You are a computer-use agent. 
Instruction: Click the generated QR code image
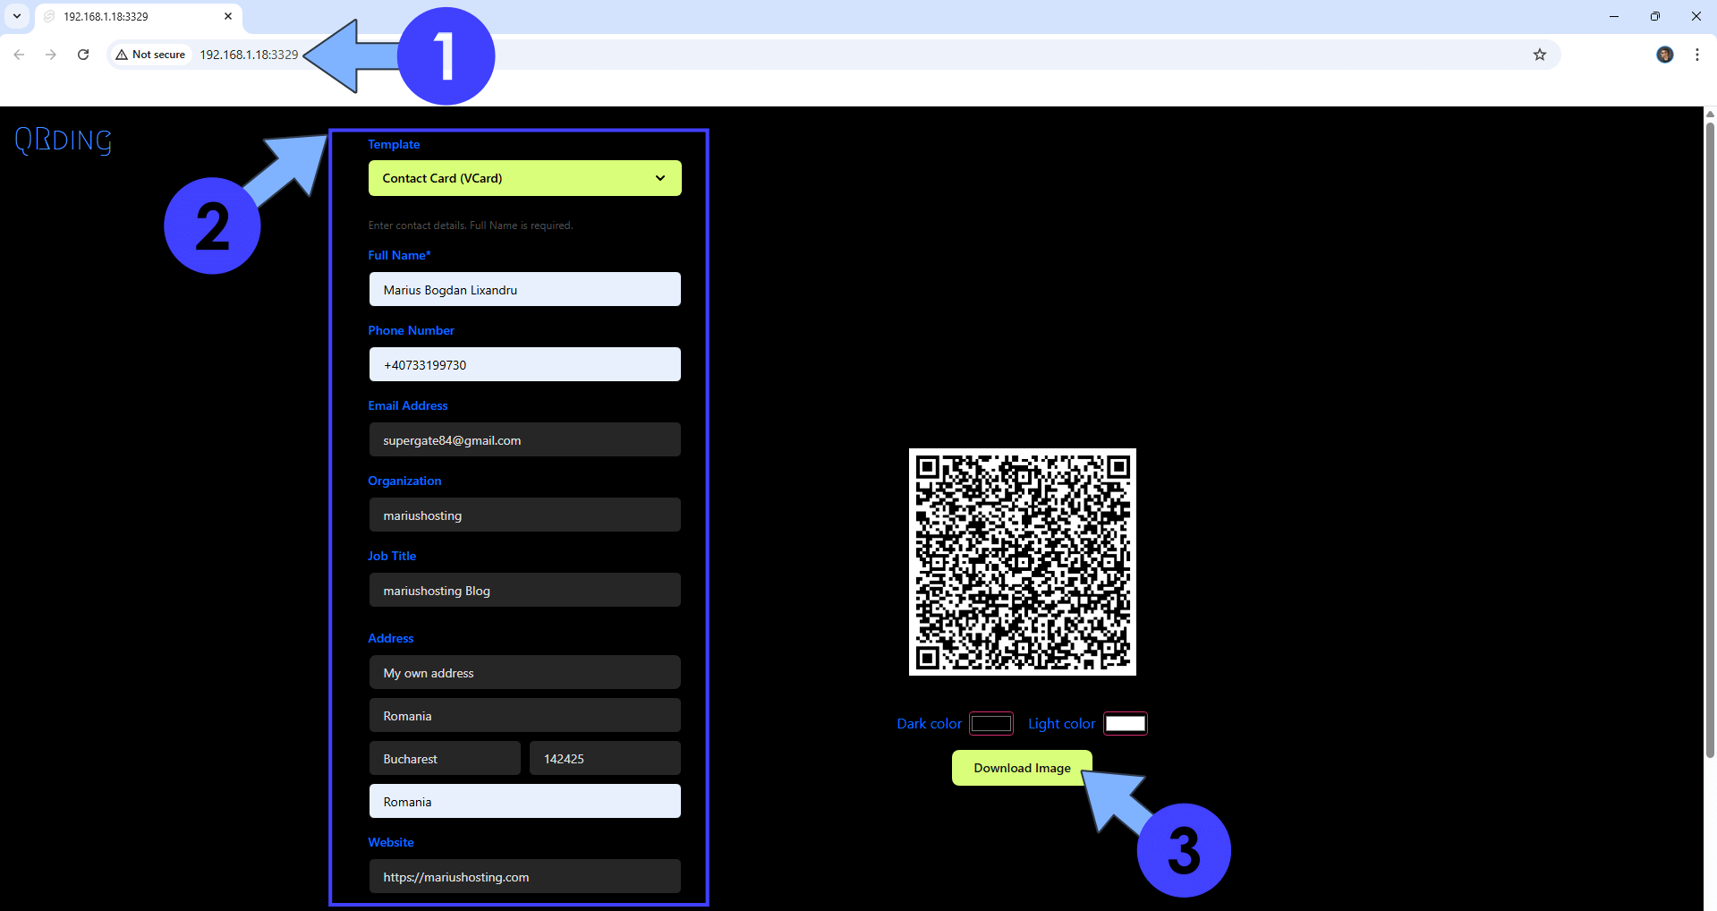(x=1023, y=562)
